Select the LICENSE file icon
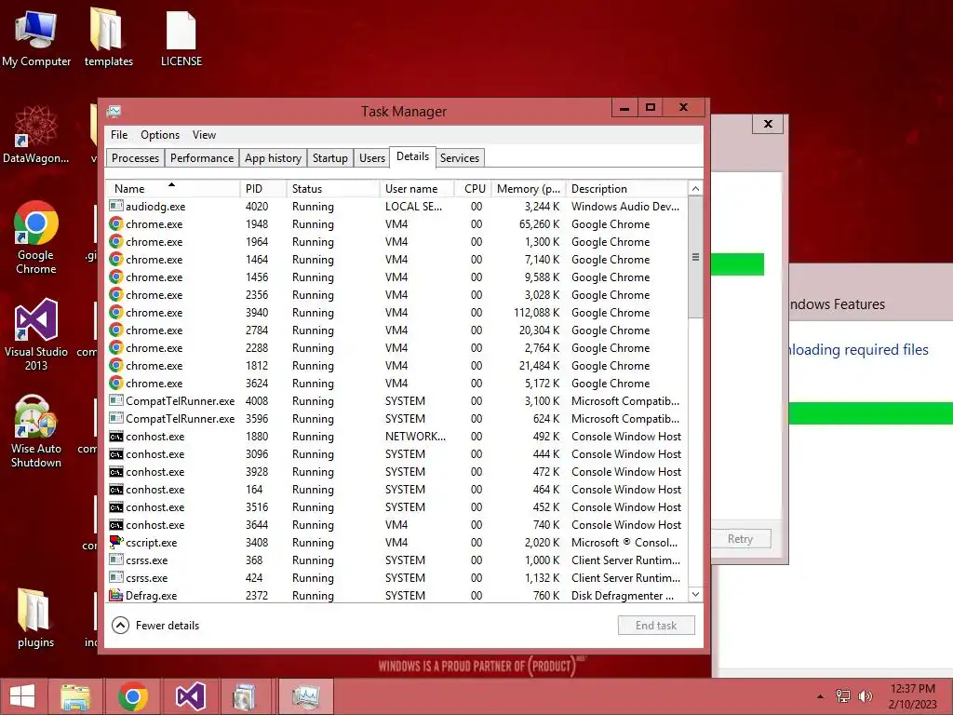Screen dimensions: 953x715 point(181,36)
